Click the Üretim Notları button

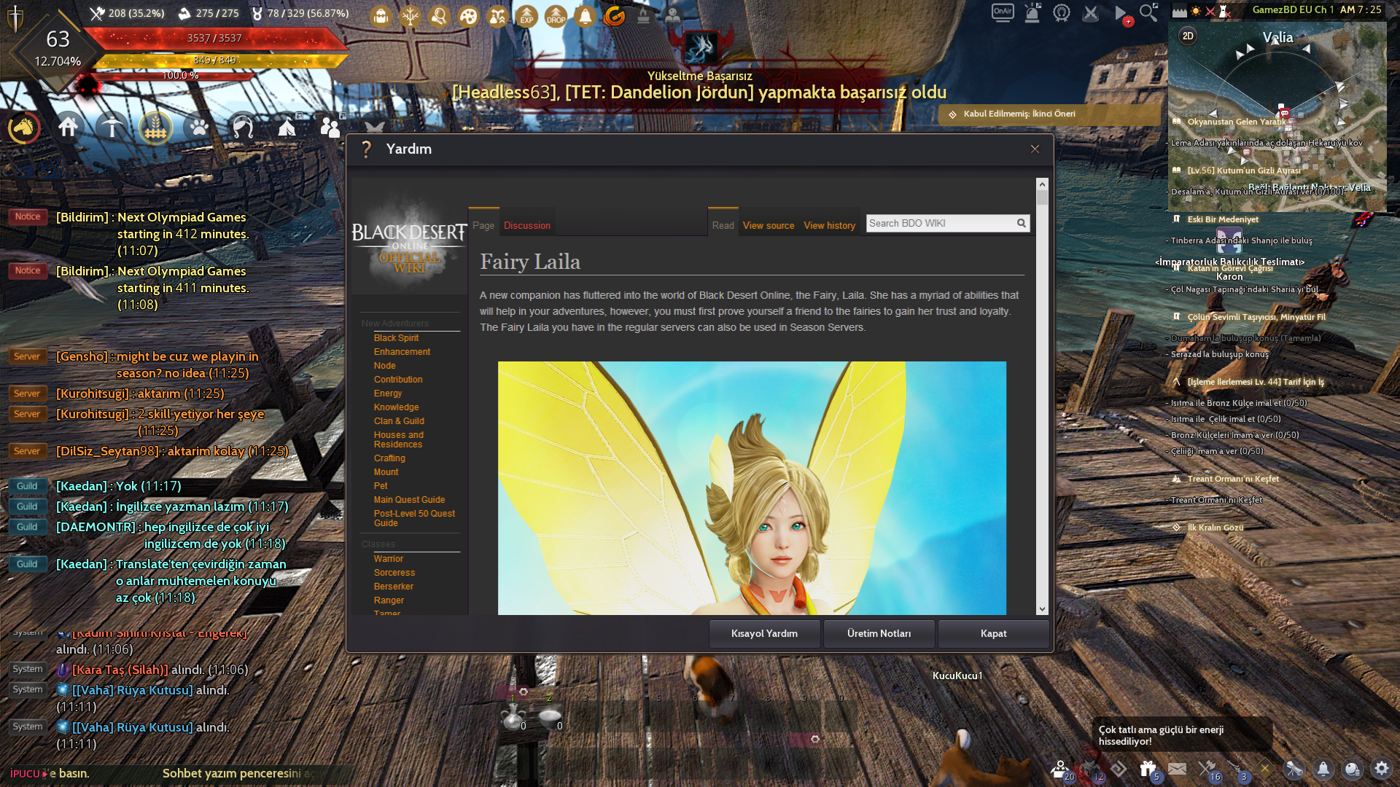(x=879, y=633)
